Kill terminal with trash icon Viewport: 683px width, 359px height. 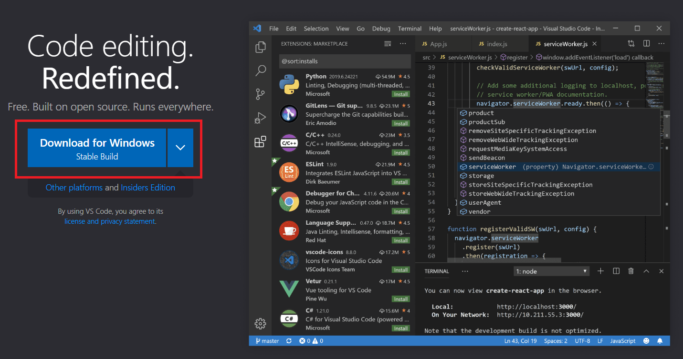[x=631, y=271]
